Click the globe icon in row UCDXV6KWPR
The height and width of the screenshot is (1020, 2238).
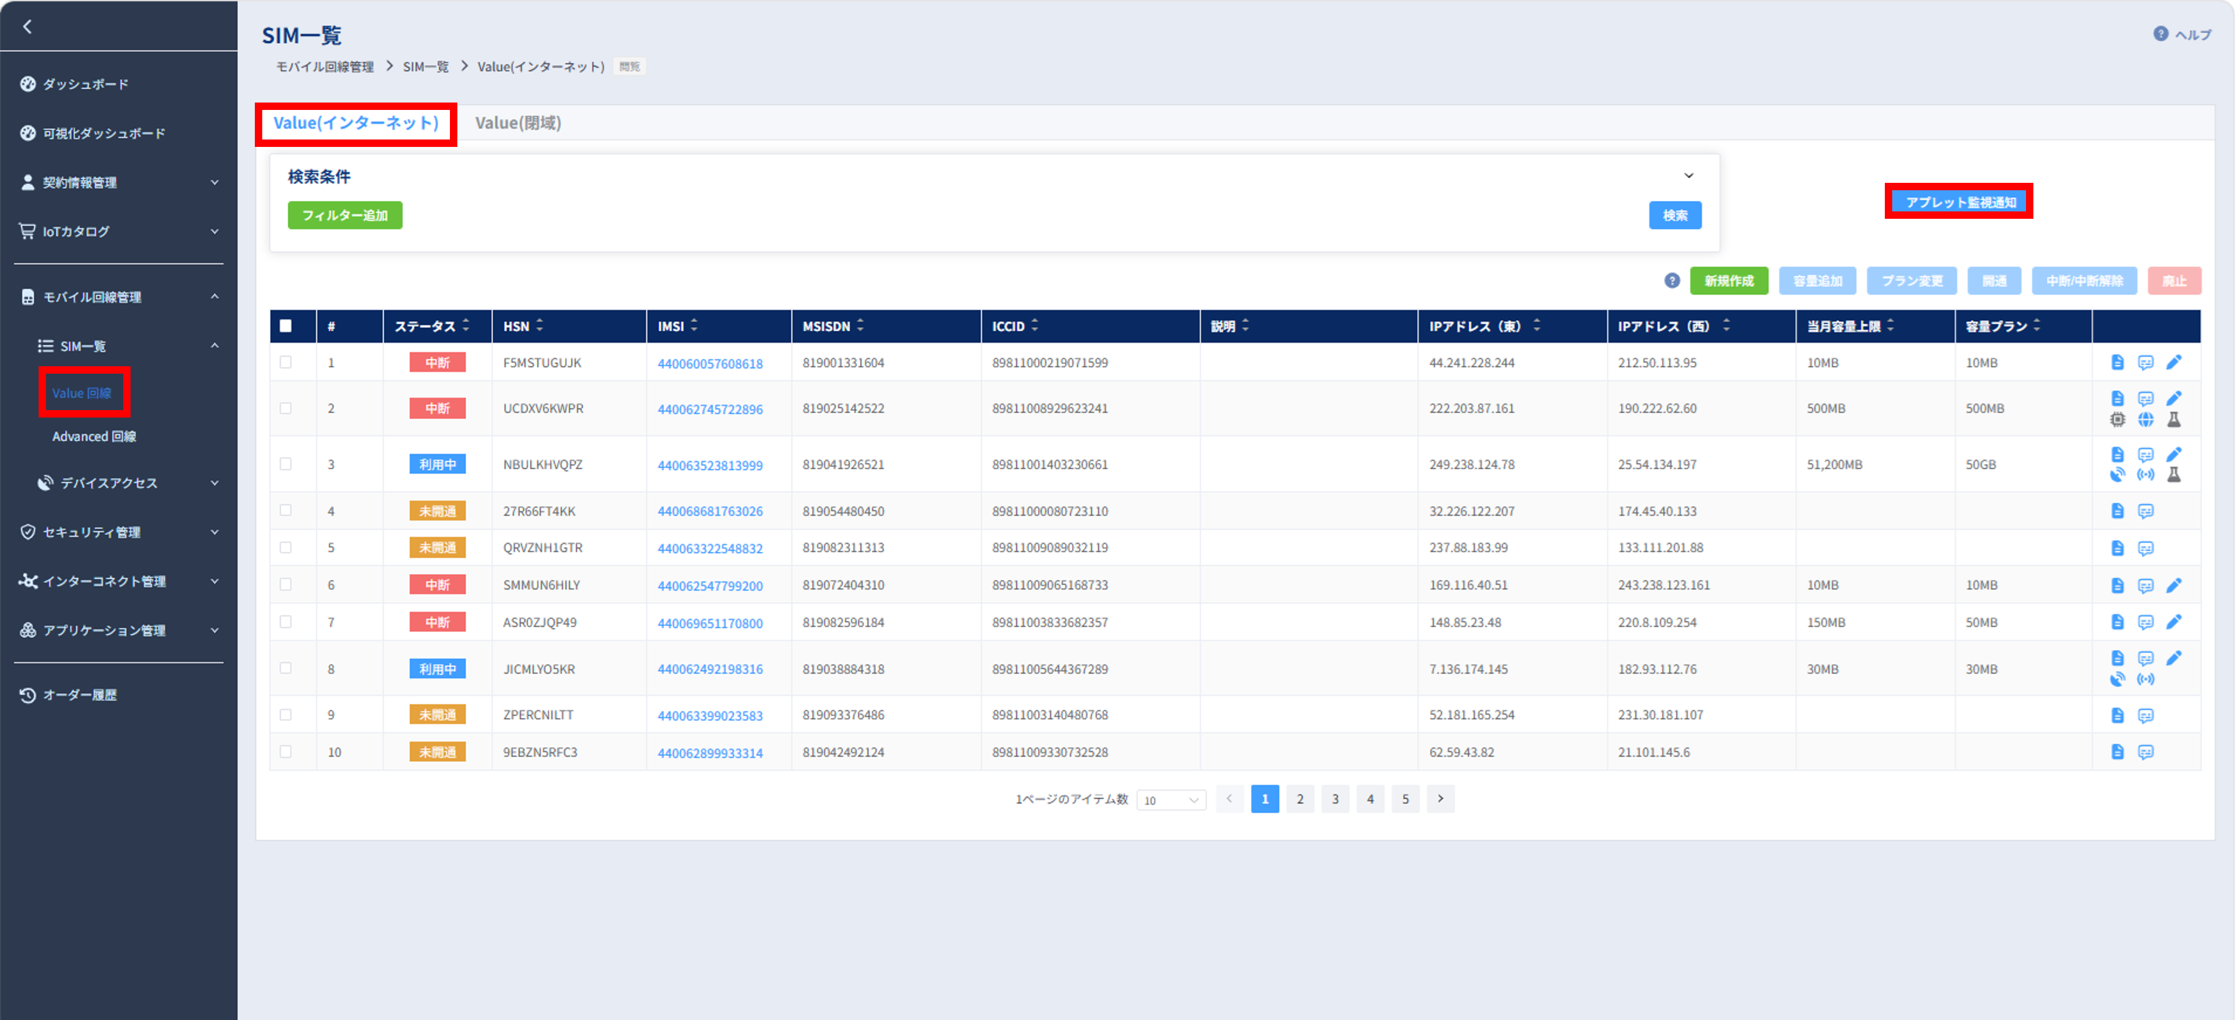point(2145,420)
